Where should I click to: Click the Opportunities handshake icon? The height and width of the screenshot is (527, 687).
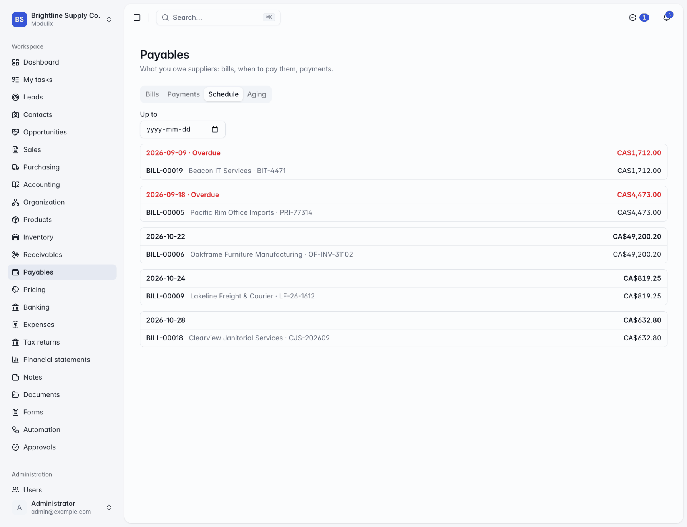click(x=15, y=132)
